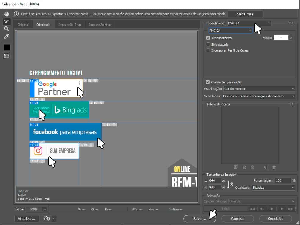Open the preview download speed menu icon
The width and height of the screenshot is (300, 225).
point(47,199)
